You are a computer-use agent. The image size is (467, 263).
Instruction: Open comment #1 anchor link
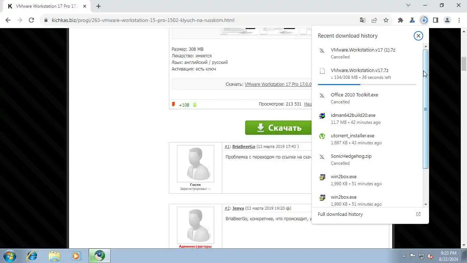click(x=227, y=146)
